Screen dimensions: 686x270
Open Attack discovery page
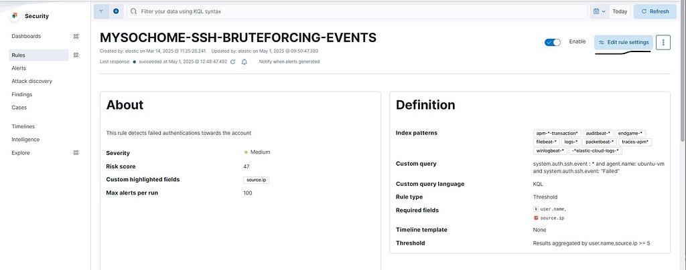coord(32,81)
